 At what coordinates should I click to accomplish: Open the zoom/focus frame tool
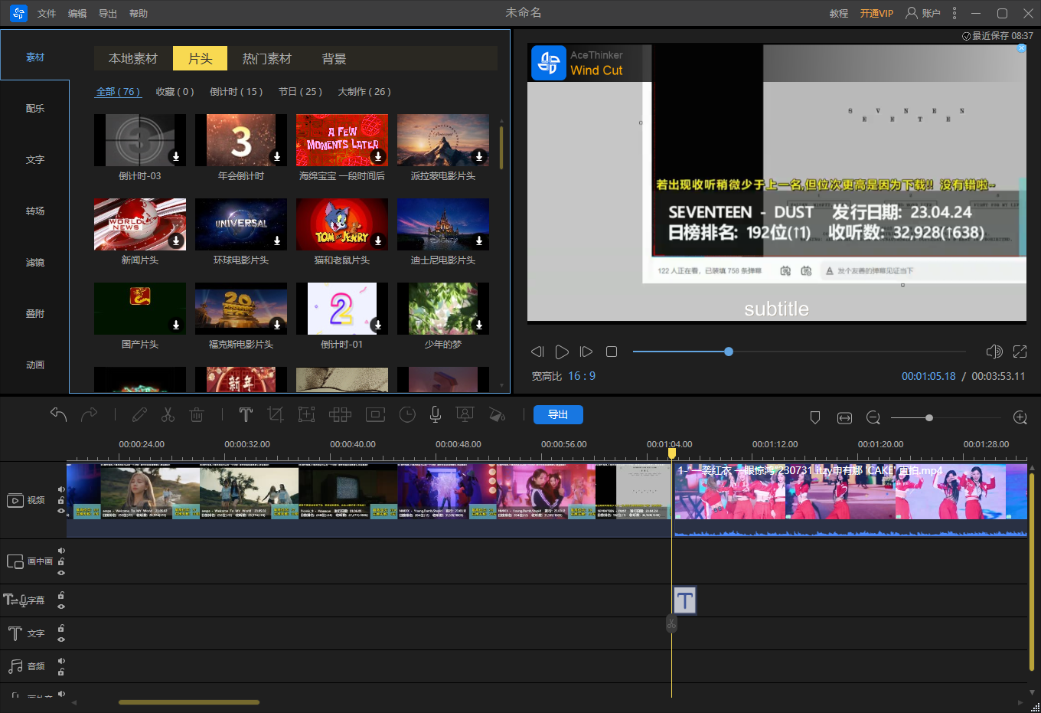(307, 414)
